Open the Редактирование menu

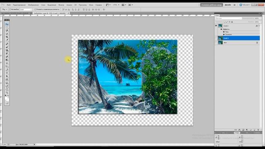(19, 5)
